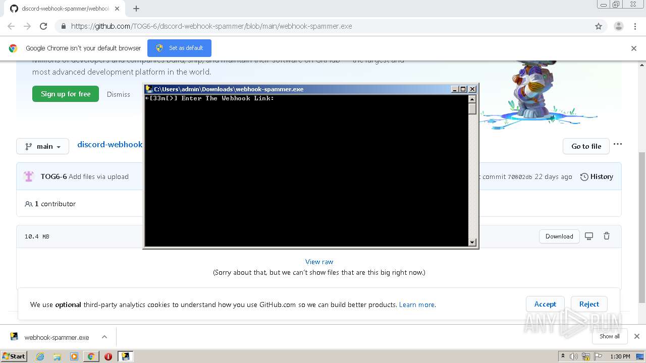
Task: Click the padlock site info icon
Action: coord(63,26)
